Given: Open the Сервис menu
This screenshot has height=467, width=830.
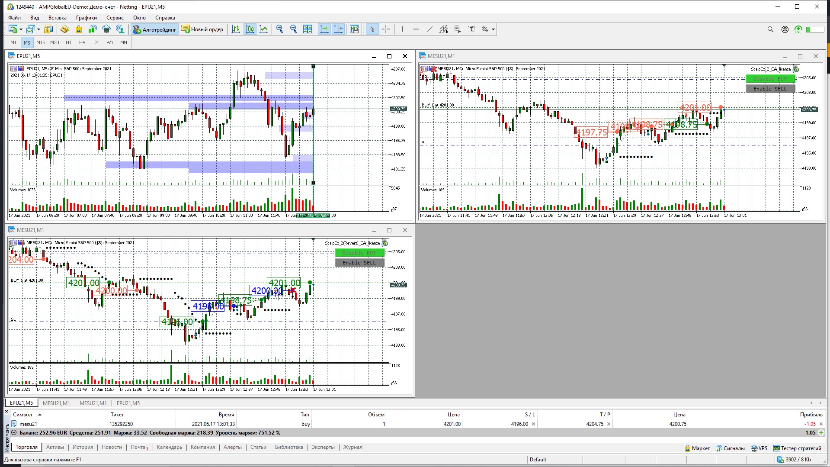Looking at the screenshot, I should [x=115, y=18].
